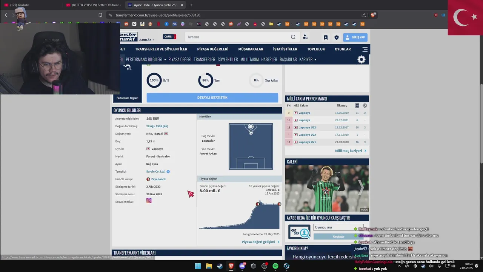
Task: Open Japonya U23 national team link
Action: [x=307, y=127]
